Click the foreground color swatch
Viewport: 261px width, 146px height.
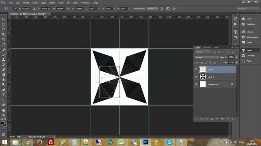pyautogui.click(x=2, y=123)
